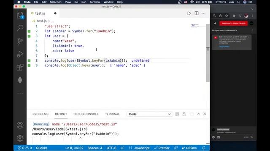Viewport: 270px width, 151px height.
Task: Open the Edit menu
Action: (x=44, y=2)
